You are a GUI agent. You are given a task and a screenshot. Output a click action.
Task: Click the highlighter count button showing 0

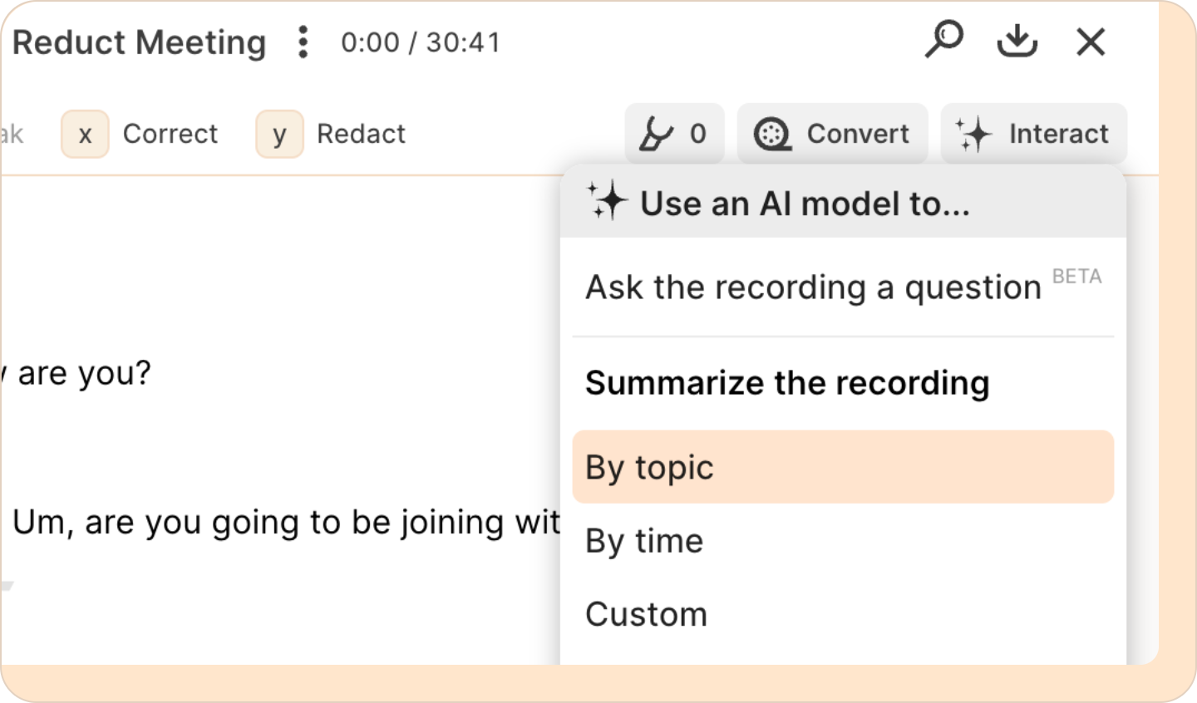[674, 133]
